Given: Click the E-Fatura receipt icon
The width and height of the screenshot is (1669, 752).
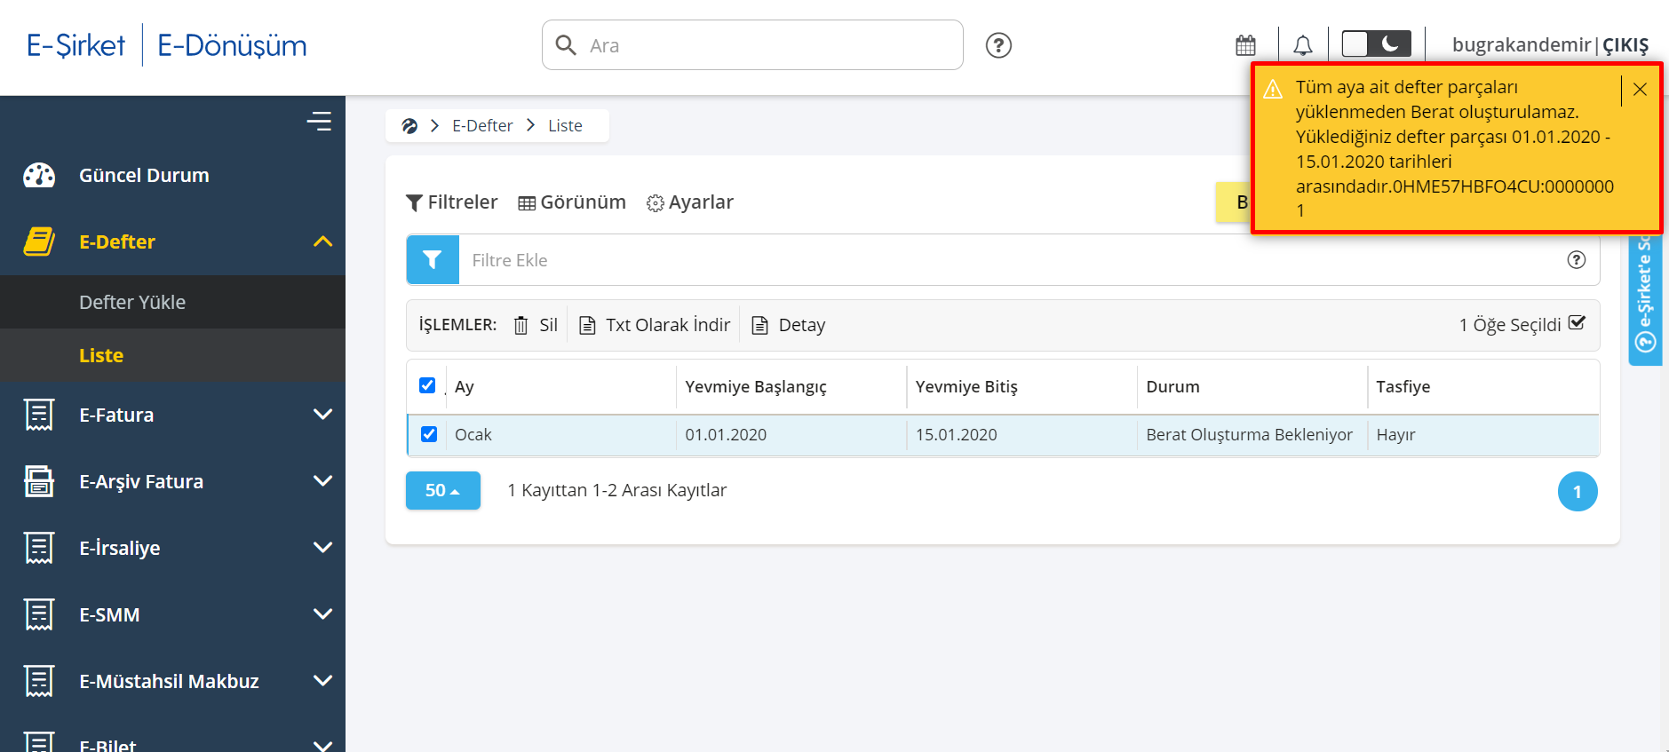Looking at the screenshot, I should [39, 415].
